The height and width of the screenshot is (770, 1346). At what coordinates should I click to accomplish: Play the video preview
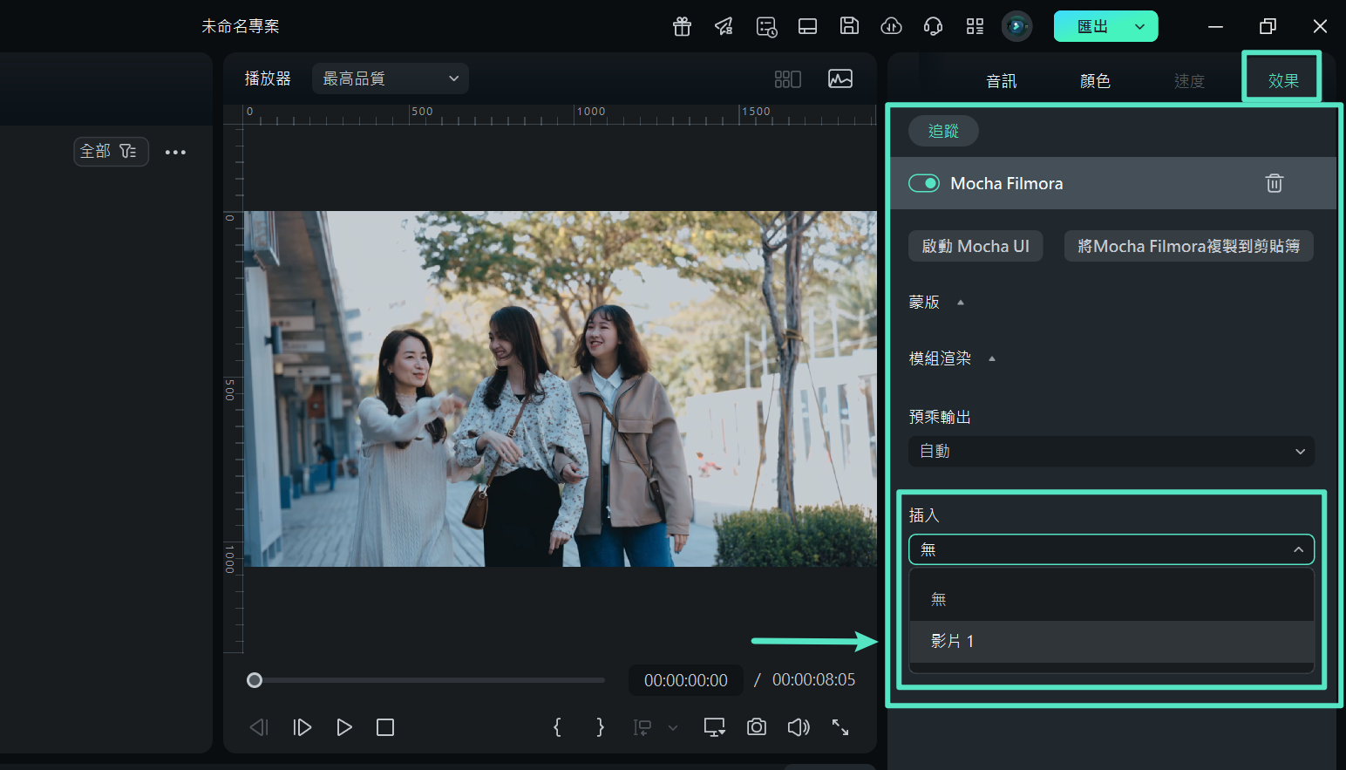(x=344, y=727)
